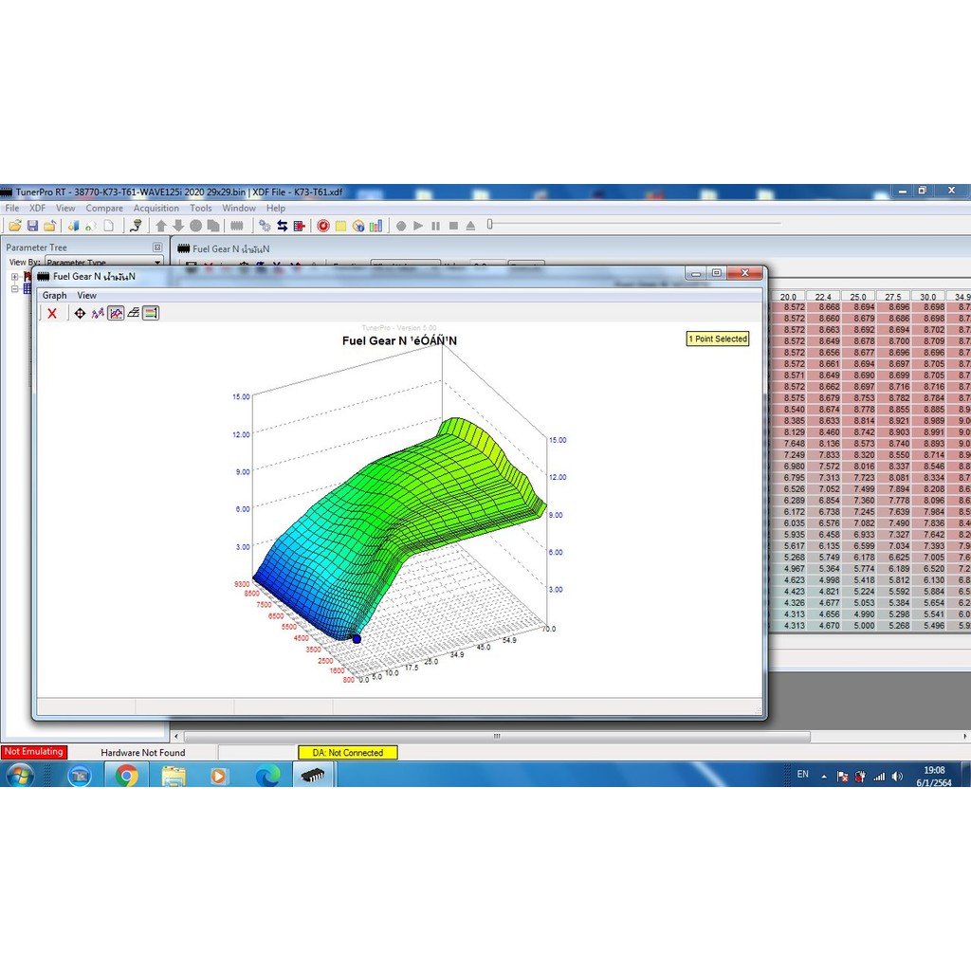Screen dimensions: 971x971
Task: Open the Graph menu in graph window
Action: 54,296
